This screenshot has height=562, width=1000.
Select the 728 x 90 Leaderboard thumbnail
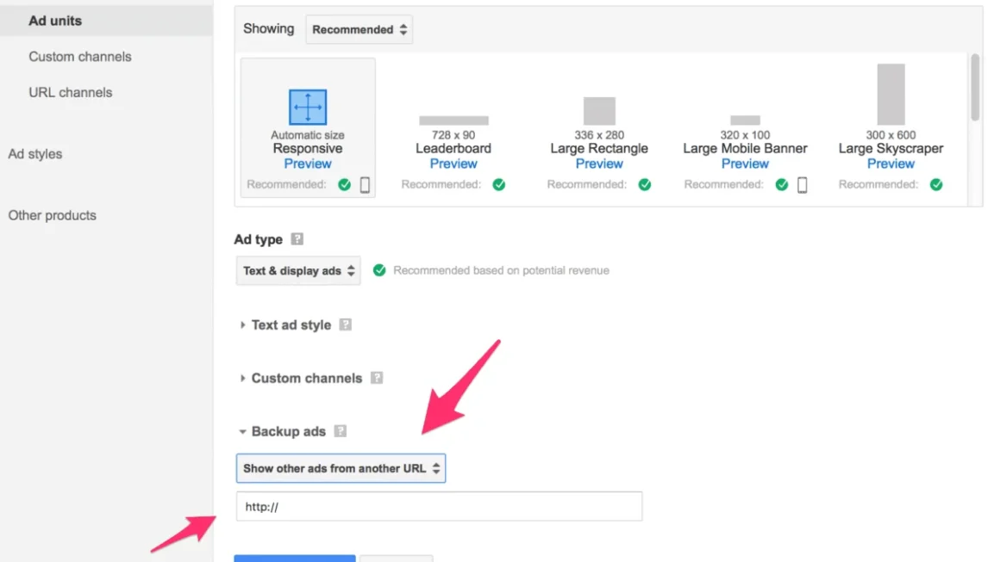[453, 120]
